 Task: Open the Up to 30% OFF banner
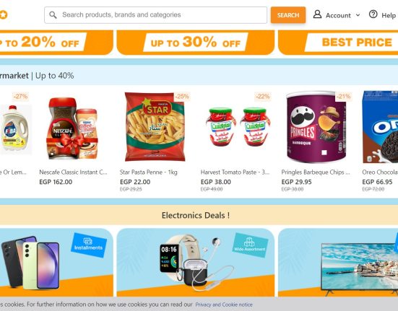(196, 43)
